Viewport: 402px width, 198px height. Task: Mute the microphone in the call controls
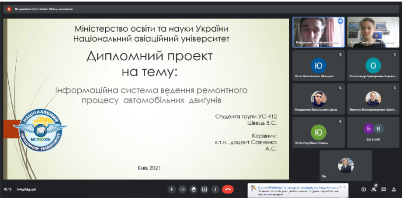(x=172, y=189)
